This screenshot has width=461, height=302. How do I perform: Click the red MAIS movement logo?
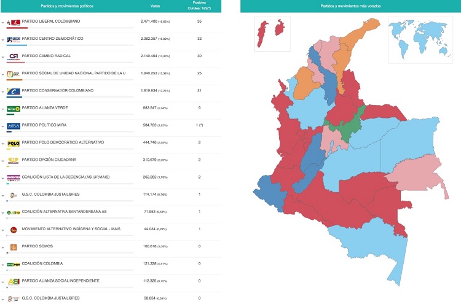click(x=14, y=230)
